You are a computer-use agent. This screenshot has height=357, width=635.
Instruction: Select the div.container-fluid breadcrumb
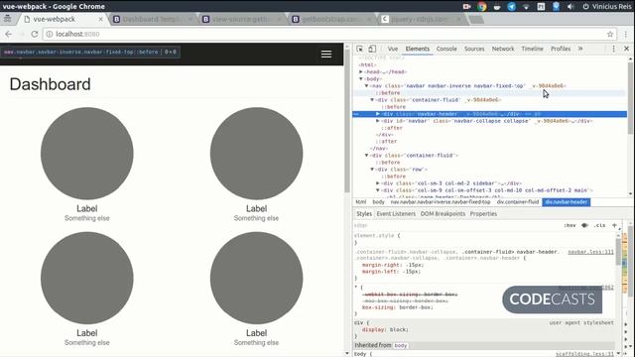tap(518, 202)
